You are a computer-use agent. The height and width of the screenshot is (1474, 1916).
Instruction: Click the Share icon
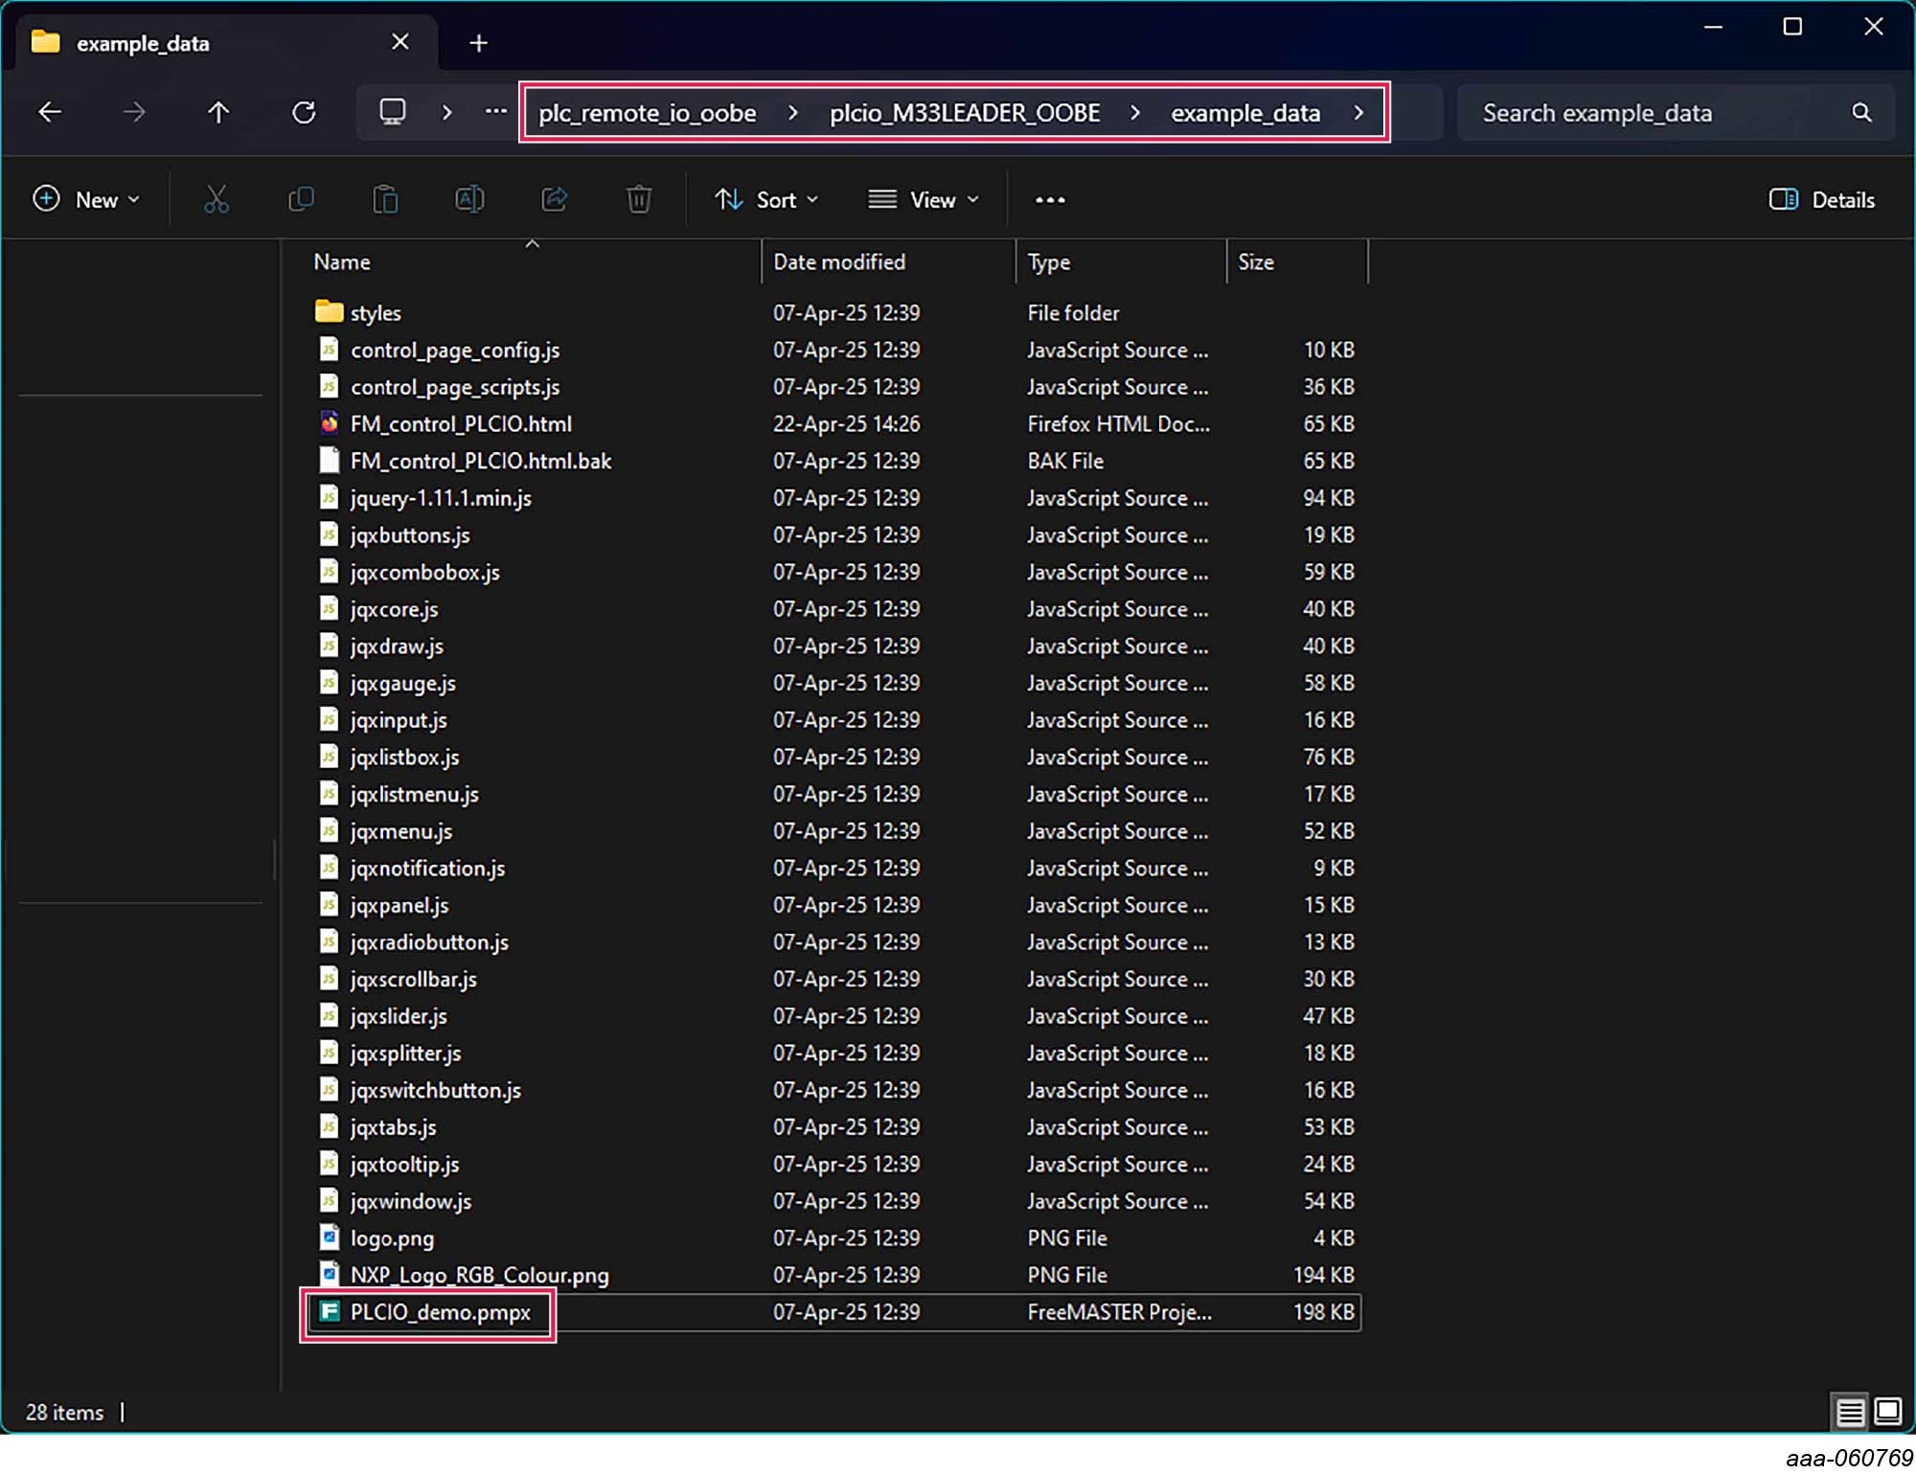click(555, 199)
